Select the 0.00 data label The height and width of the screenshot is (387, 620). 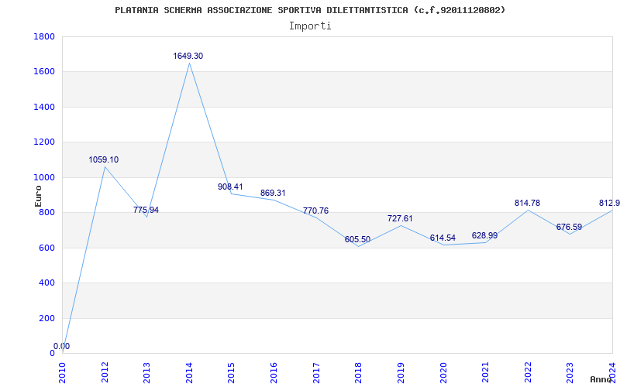tap(62, 346)
